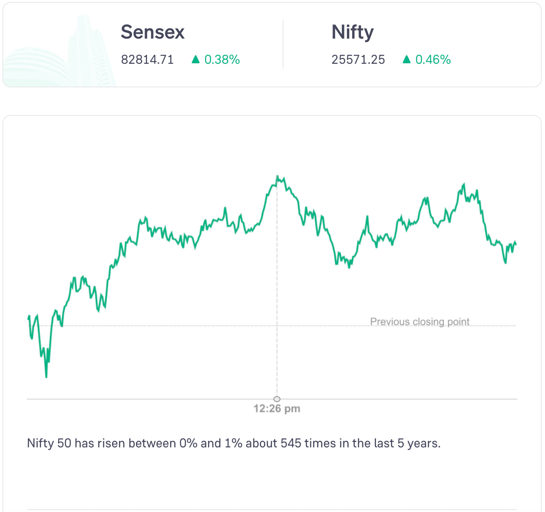
Task: Click the Sensex value 82814.71
Action: [x=147, y=60]
